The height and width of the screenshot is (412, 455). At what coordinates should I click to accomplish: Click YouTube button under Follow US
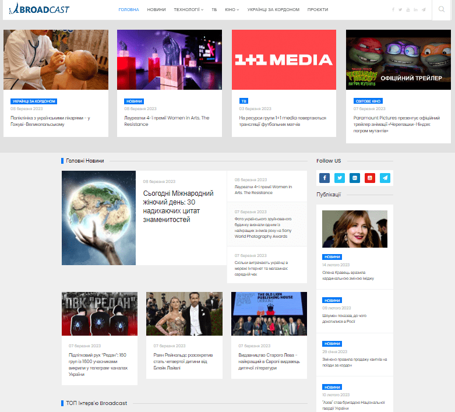pyautogui.click(x=370, y=178)
